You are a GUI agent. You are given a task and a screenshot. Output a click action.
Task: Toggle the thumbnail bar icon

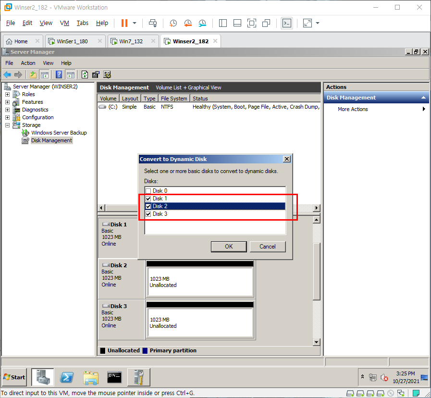[237, 23]
